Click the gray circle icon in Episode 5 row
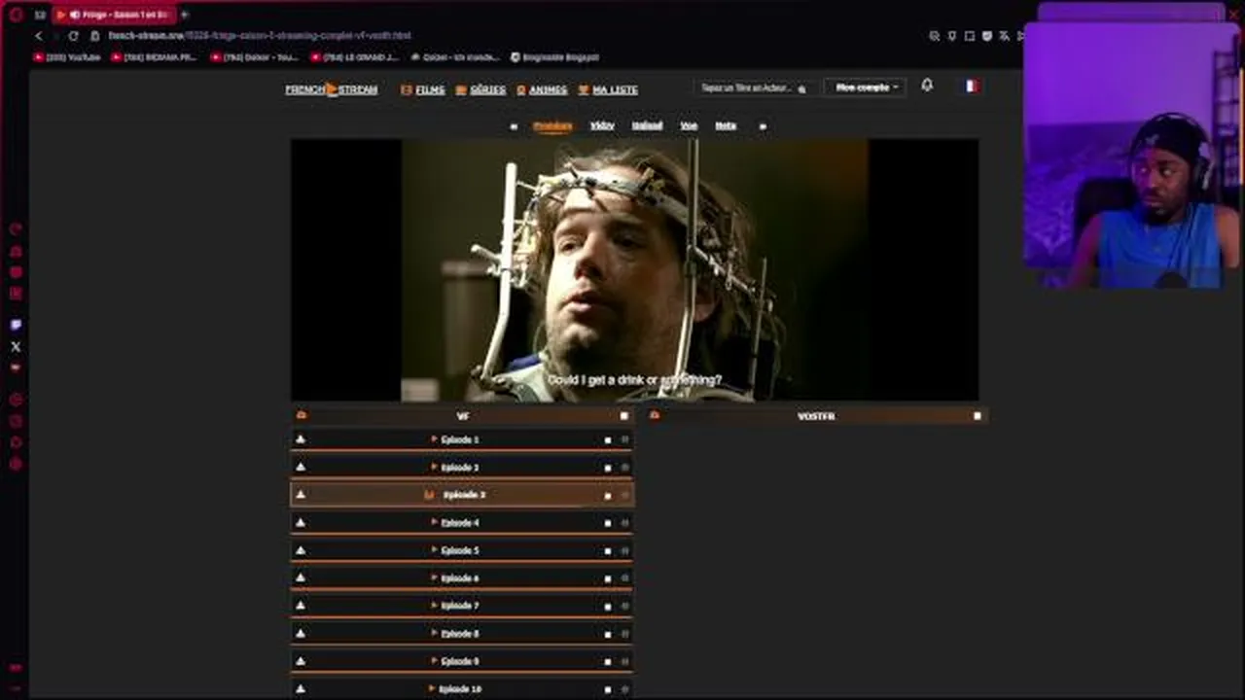The image size is (1245, 700). coord(624,551)
